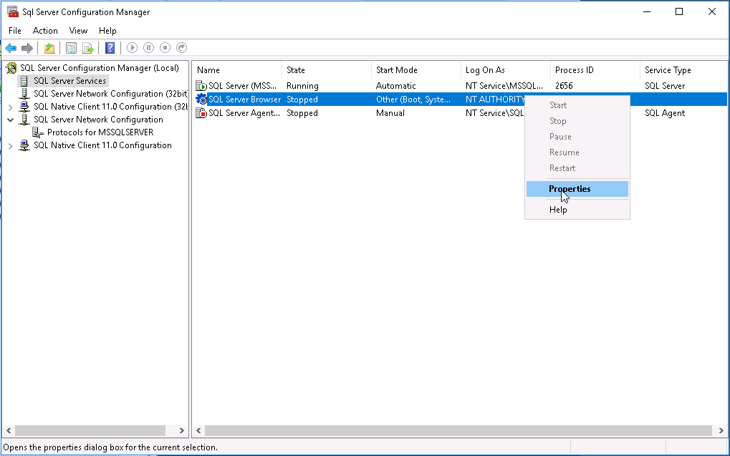The image size is (730, 456).
Task: Click the Protocols for MSSQLSERVER tree icon
Action: (38, 132)
